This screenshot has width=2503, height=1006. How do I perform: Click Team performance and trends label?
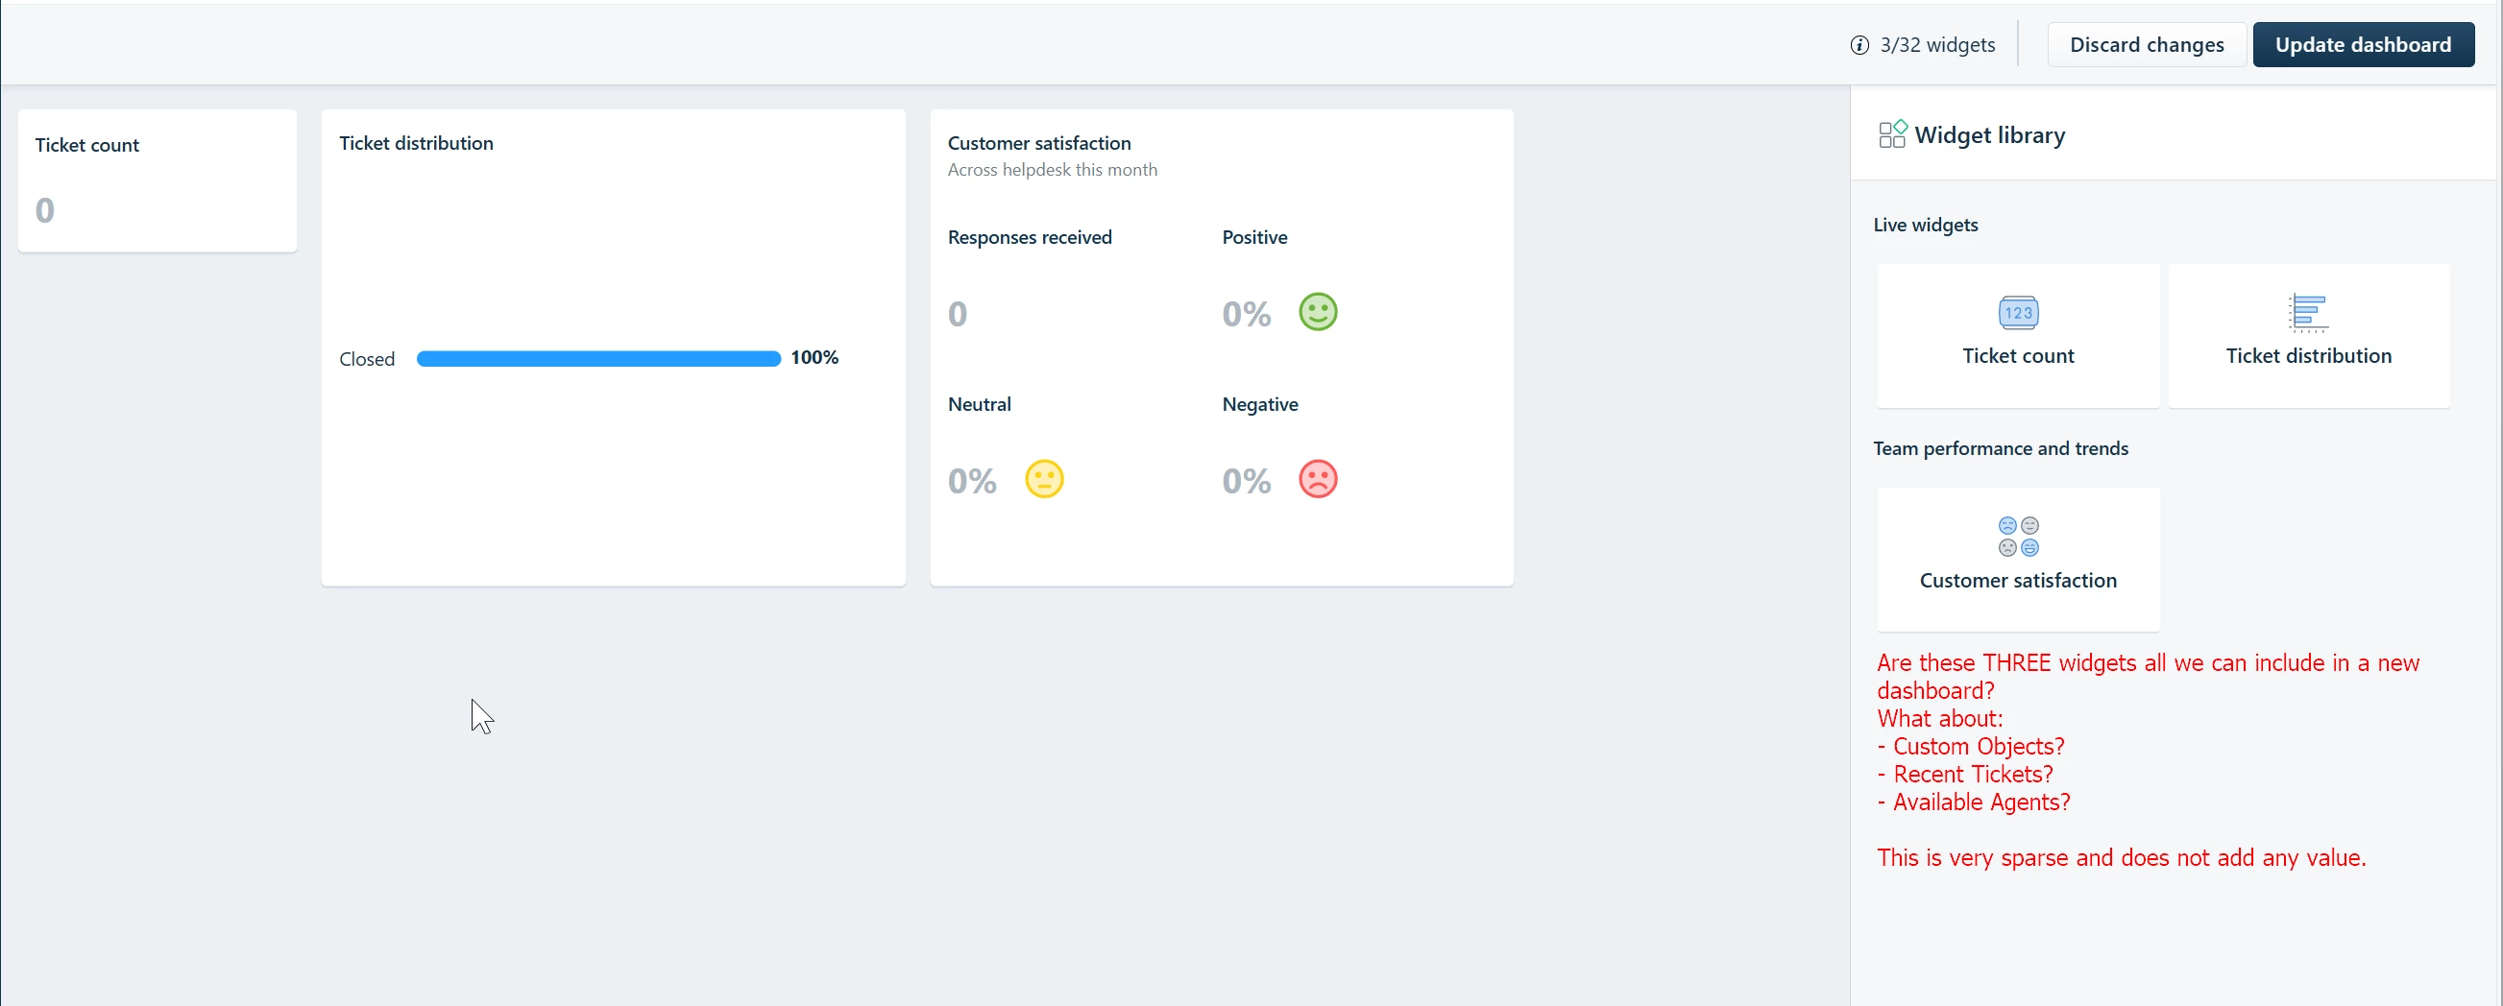click(x=2000, y=447)
